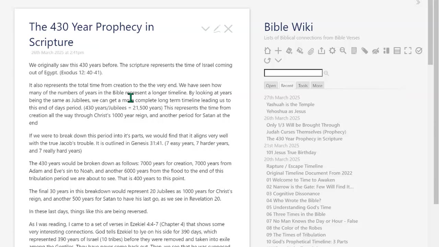
Task: Export all tiddlers icon
Action: [321, 51]
